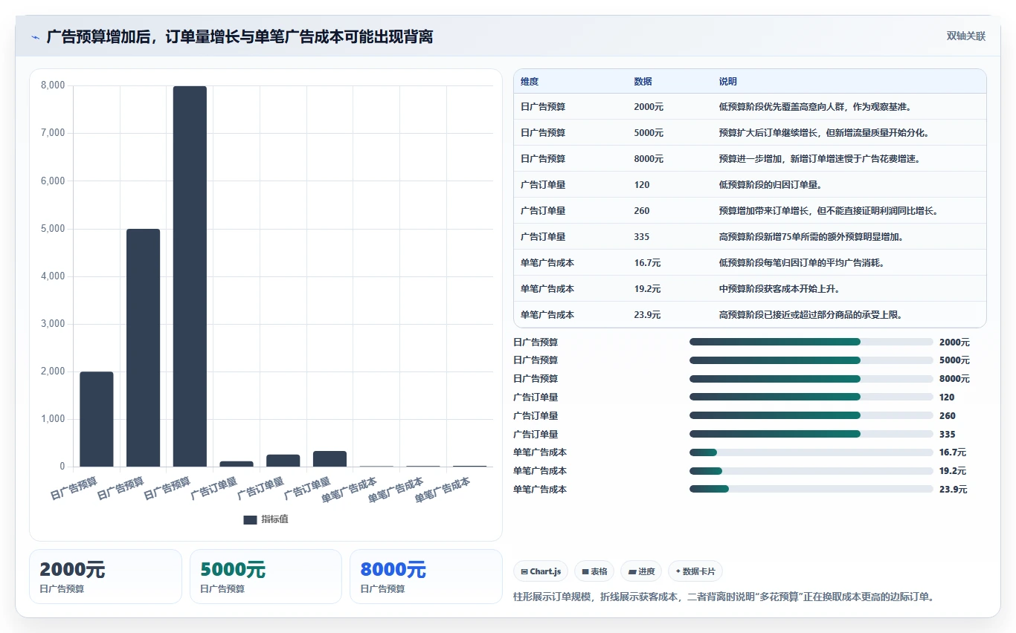Screen dimensions: 1016x633
Task: Click the progress bar labeled 8000元
Action: coord(811,379)
